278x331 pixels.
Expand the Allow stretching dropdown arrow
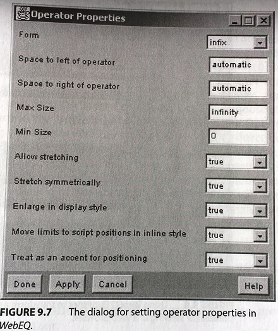[x=260, y=162]
